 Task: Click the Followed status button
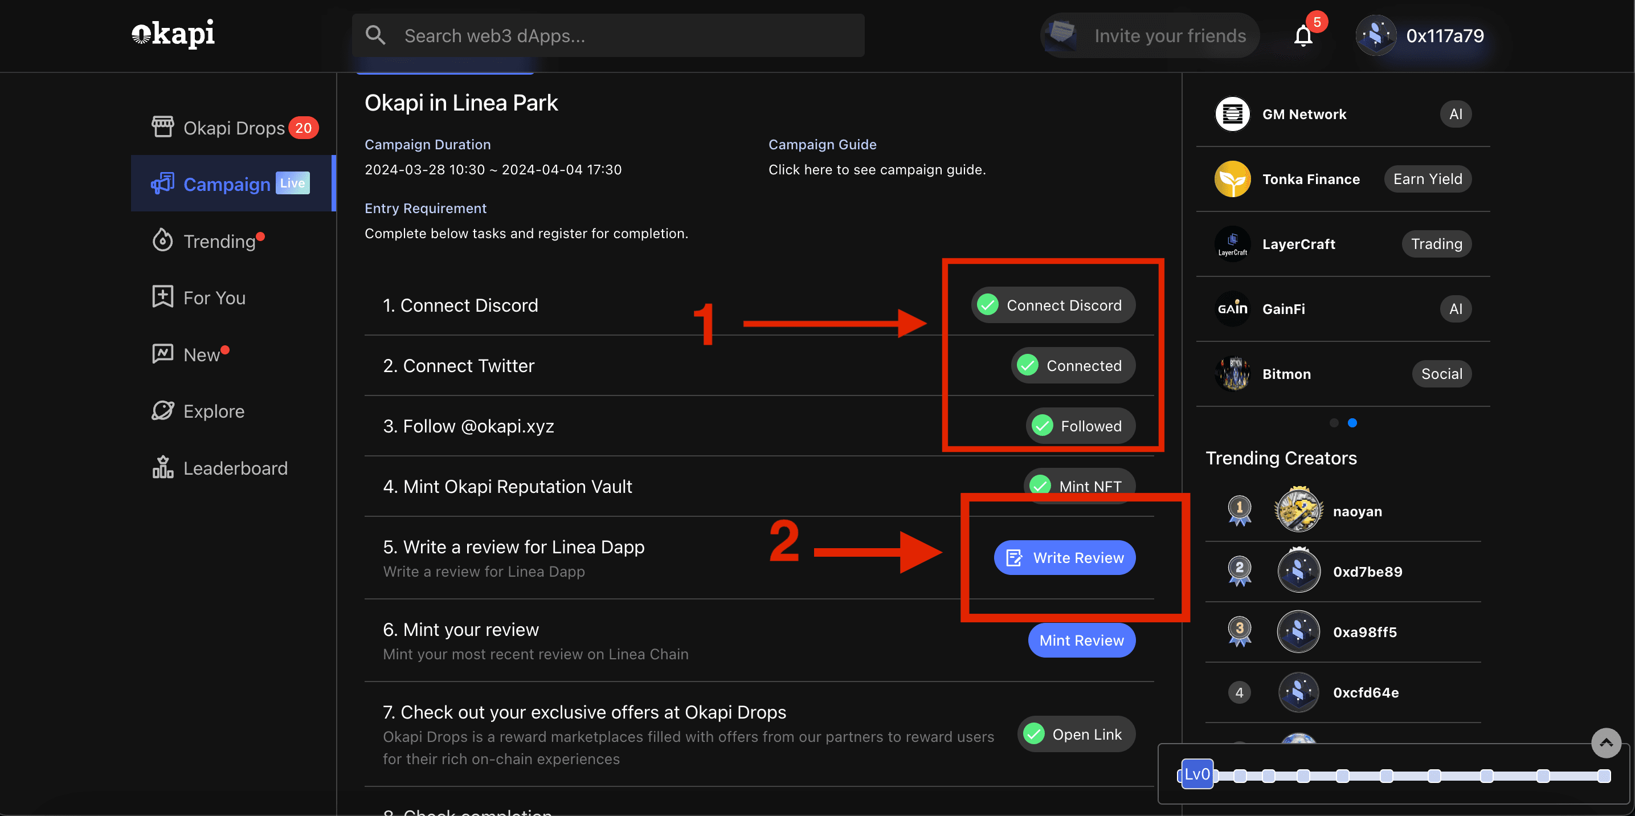point(1080,426)
